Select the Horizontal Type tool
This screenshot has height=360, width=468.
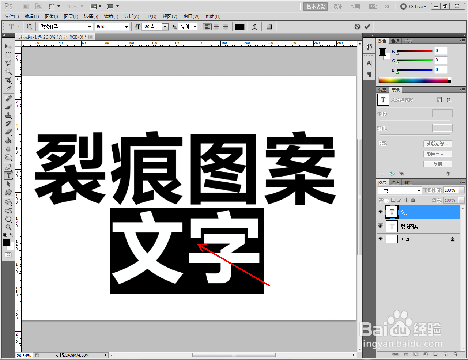click(x=8, y=175)
